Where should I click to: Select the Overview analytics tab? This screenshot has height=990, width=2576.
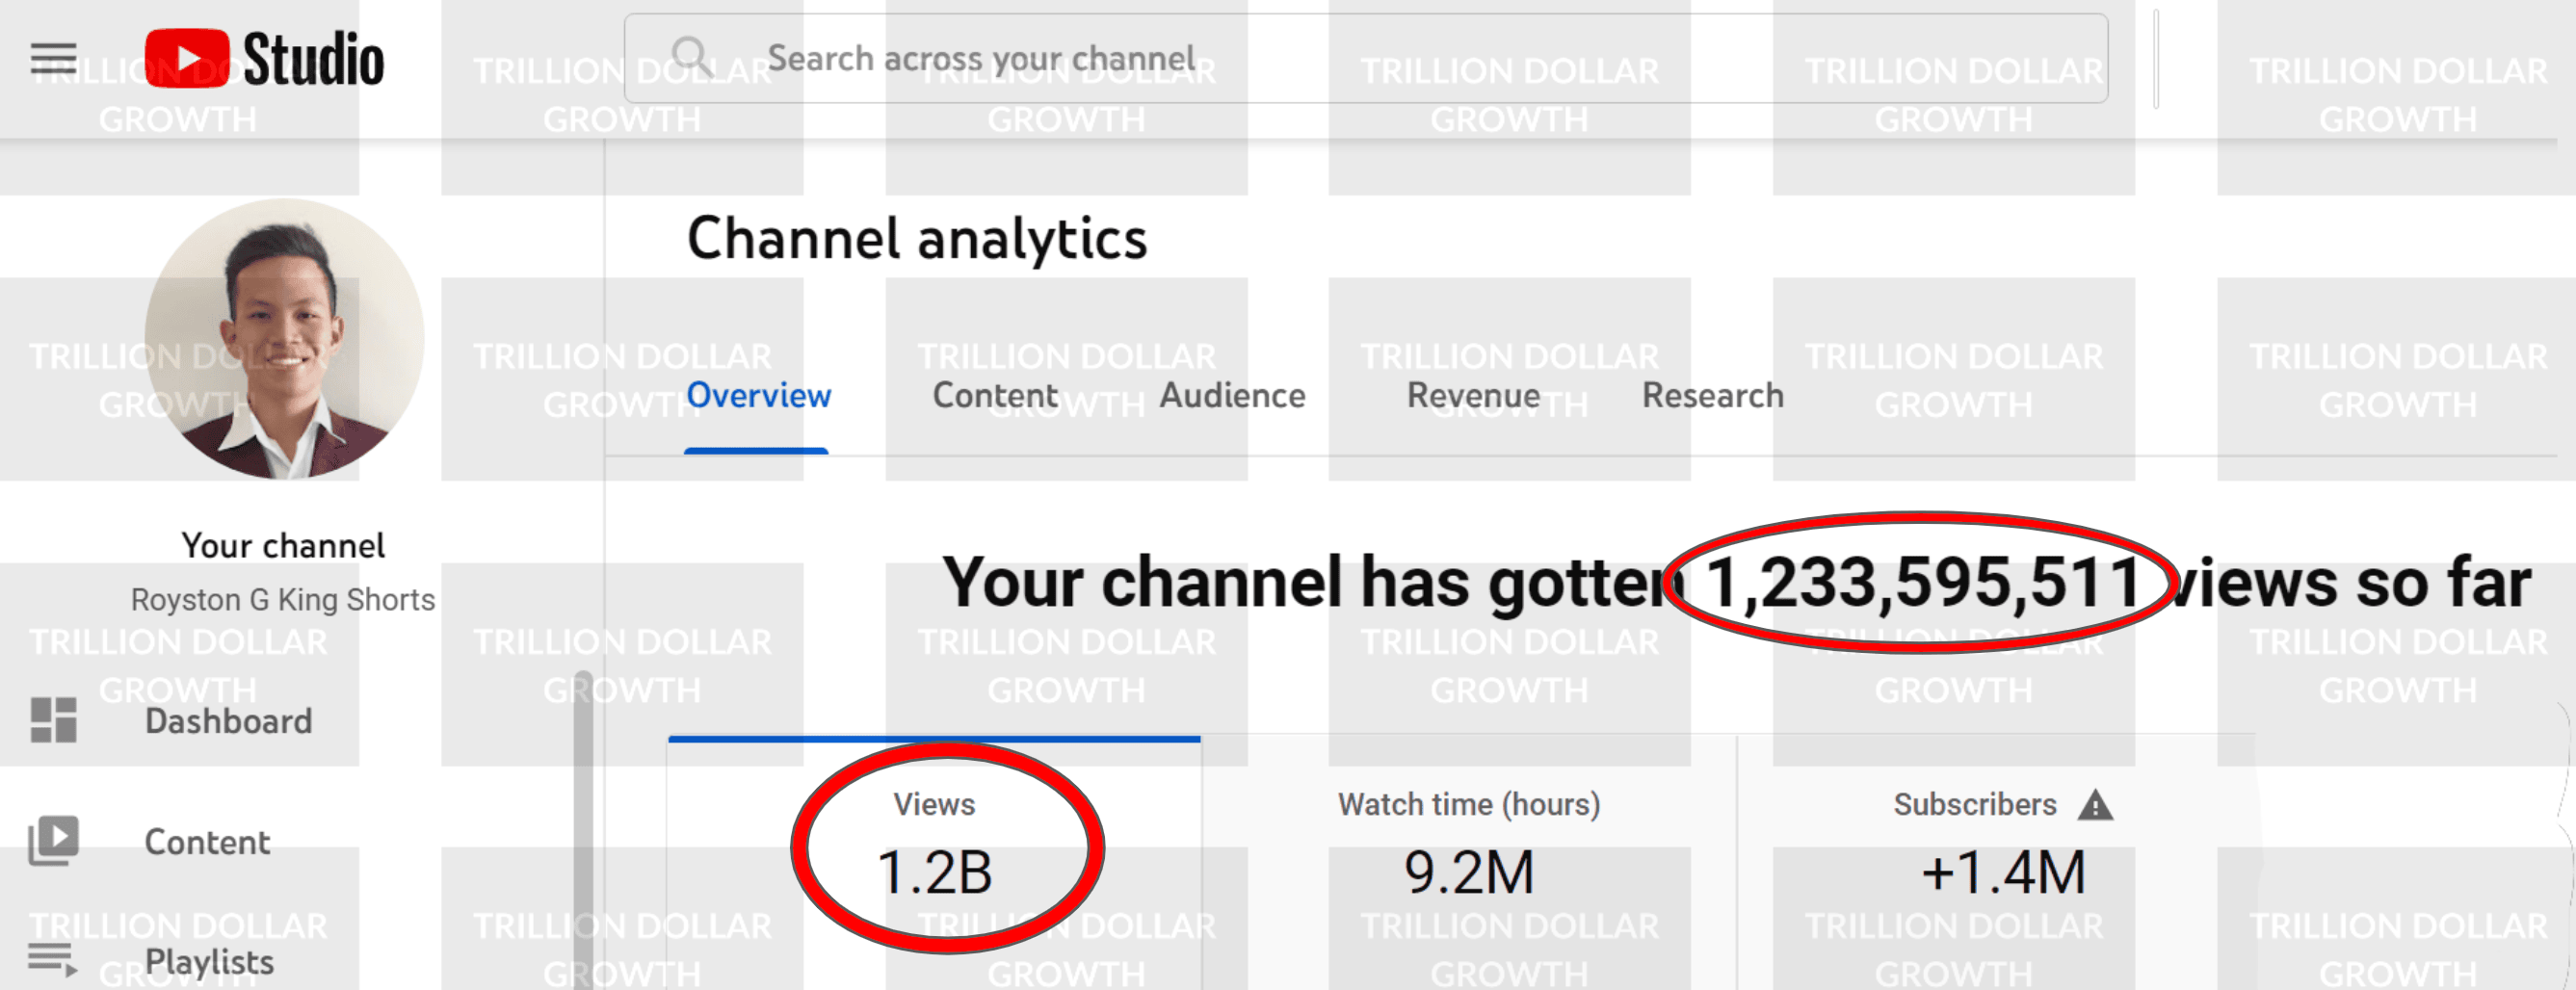pos(758,396)
